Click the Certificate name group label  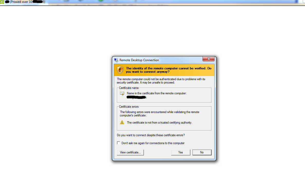(x=129, y=88)
